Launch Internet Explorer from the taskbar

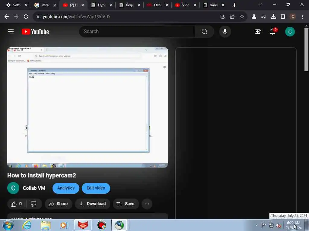(27, 225)
